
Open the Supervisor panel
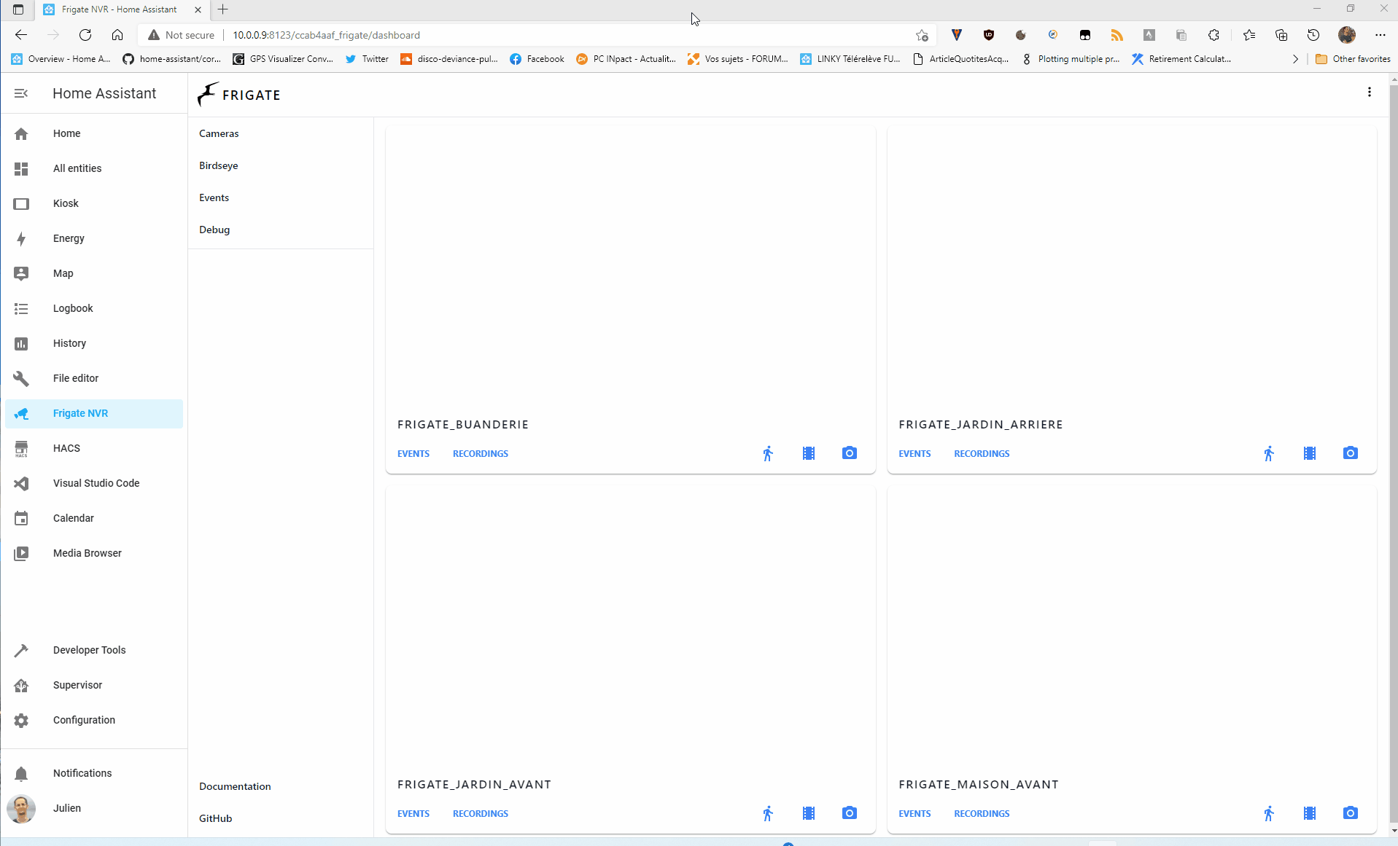click(x=77, y=685)
